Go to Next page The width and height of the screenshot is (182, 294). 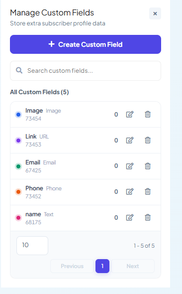tap(133, 266)
